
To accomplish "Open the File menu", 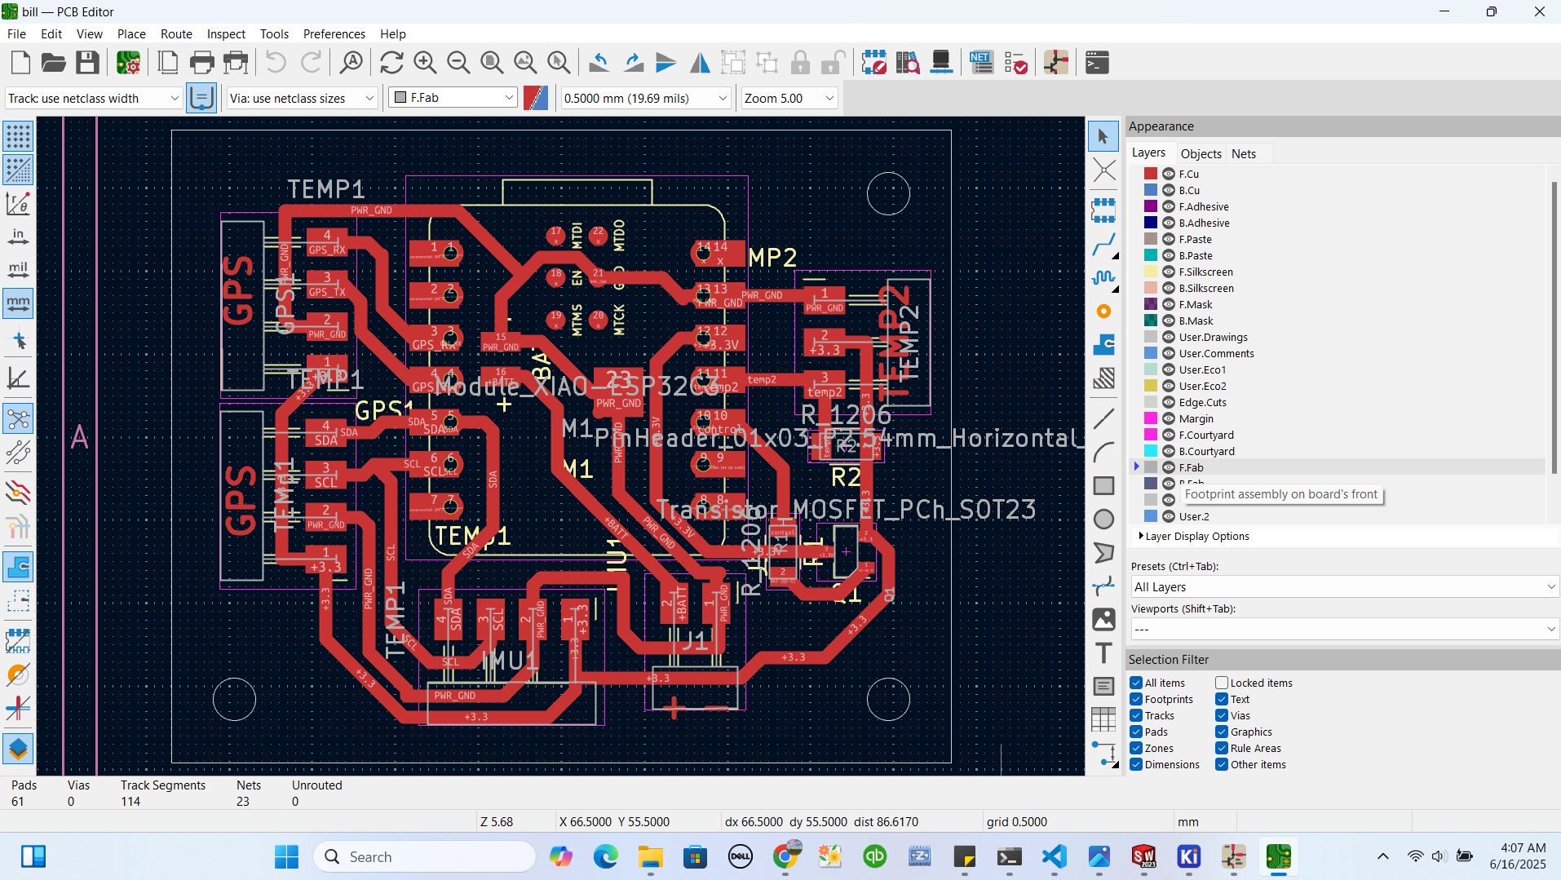I will [16, 33].
